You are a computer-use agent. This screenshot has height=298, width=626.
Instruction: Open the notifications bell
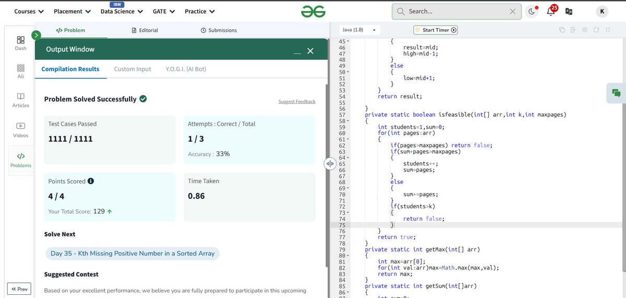(551, 11)
